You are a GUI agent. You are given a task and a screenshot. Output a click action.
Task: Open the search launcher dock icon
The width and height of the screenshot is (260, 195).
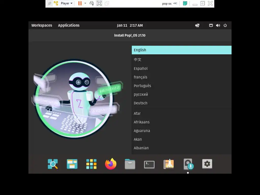[x=53, y=164]
